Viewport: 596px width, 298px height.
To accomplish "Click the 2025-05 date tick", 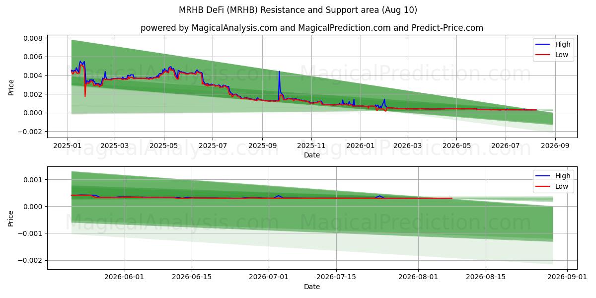I will [x=164, y=146].
